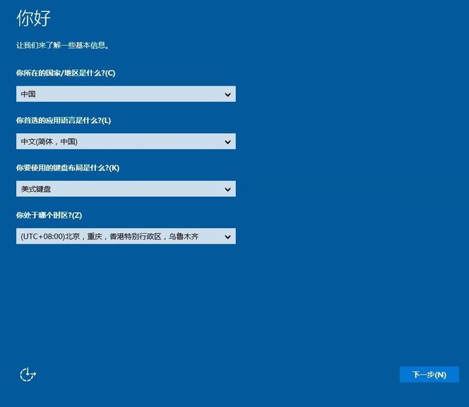Expand the app language dropdown arrow

click(x=228, y=142)
